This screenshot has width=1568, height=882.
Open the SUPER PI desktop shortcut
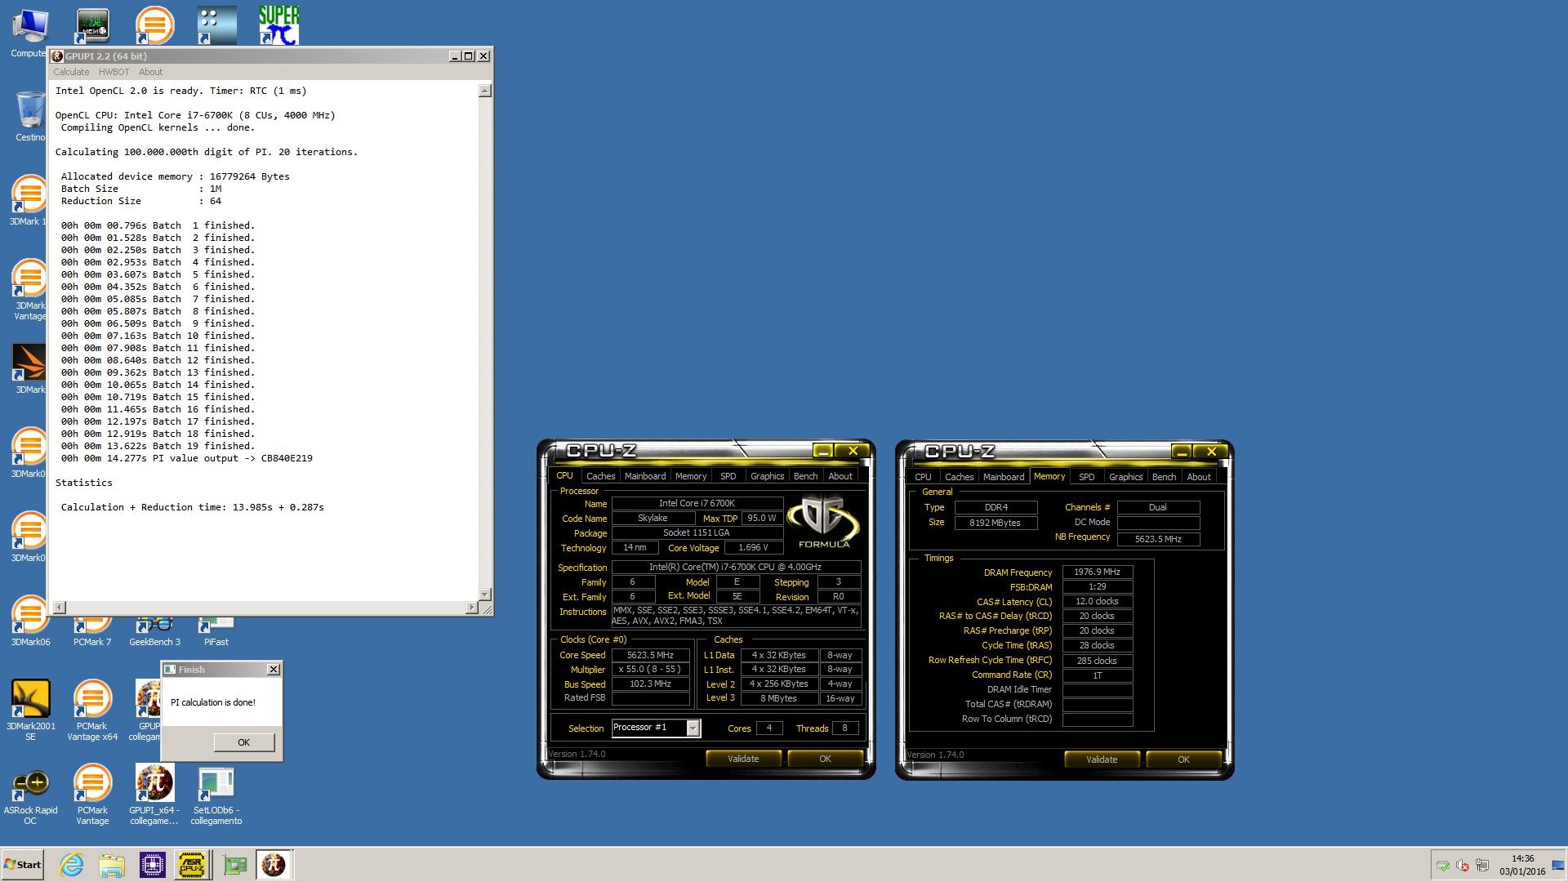[x=278, y=25]
